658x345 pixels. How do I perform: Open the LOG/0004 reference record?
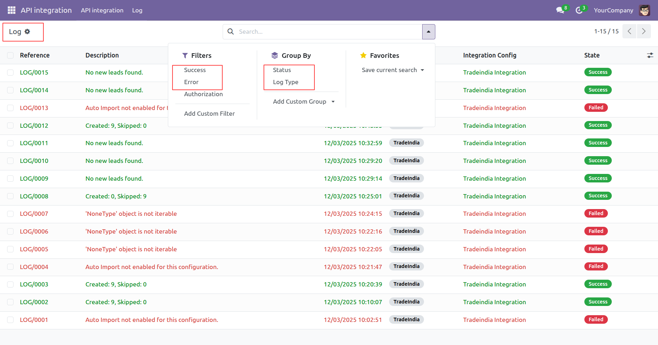click(34, 267)
